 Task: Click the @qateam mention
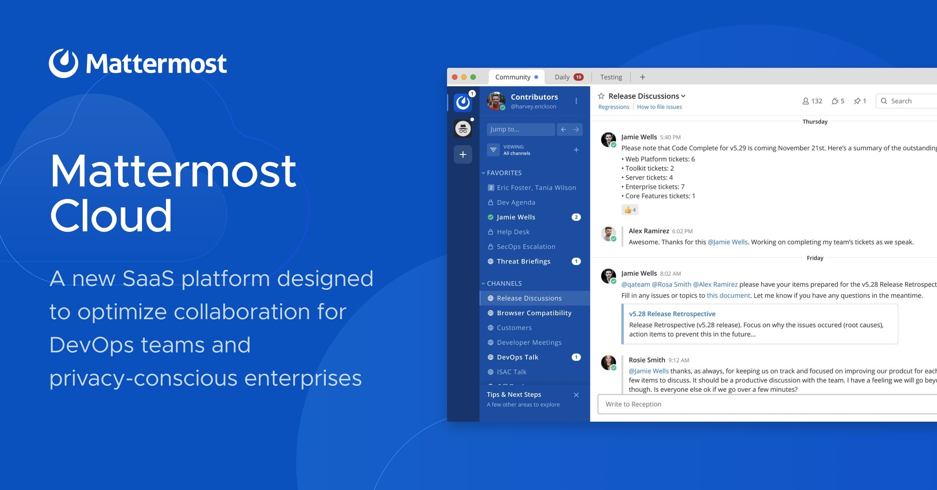click(x=635, y=285)
